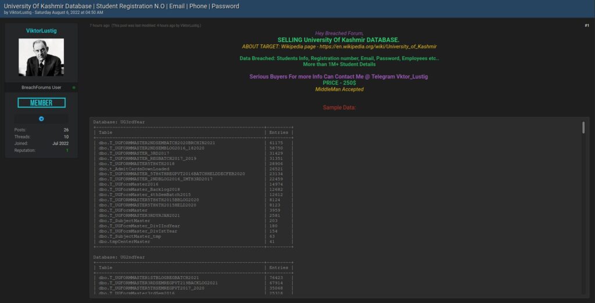595x303 pixels.
Task: Click row dbo.T_UGFORMMASTER_REGBATCH2017_2019
Action: coord(193,159)
